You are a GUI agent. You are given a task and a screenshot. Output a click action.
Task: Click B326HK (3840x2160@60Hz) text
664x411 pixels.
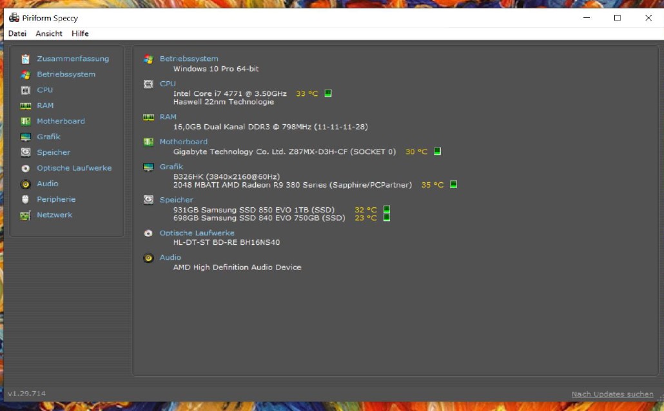click(226, 177)
